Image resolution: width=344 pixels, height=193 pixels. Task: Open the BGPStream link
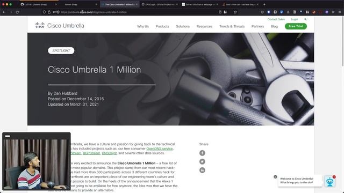(91, 153)
